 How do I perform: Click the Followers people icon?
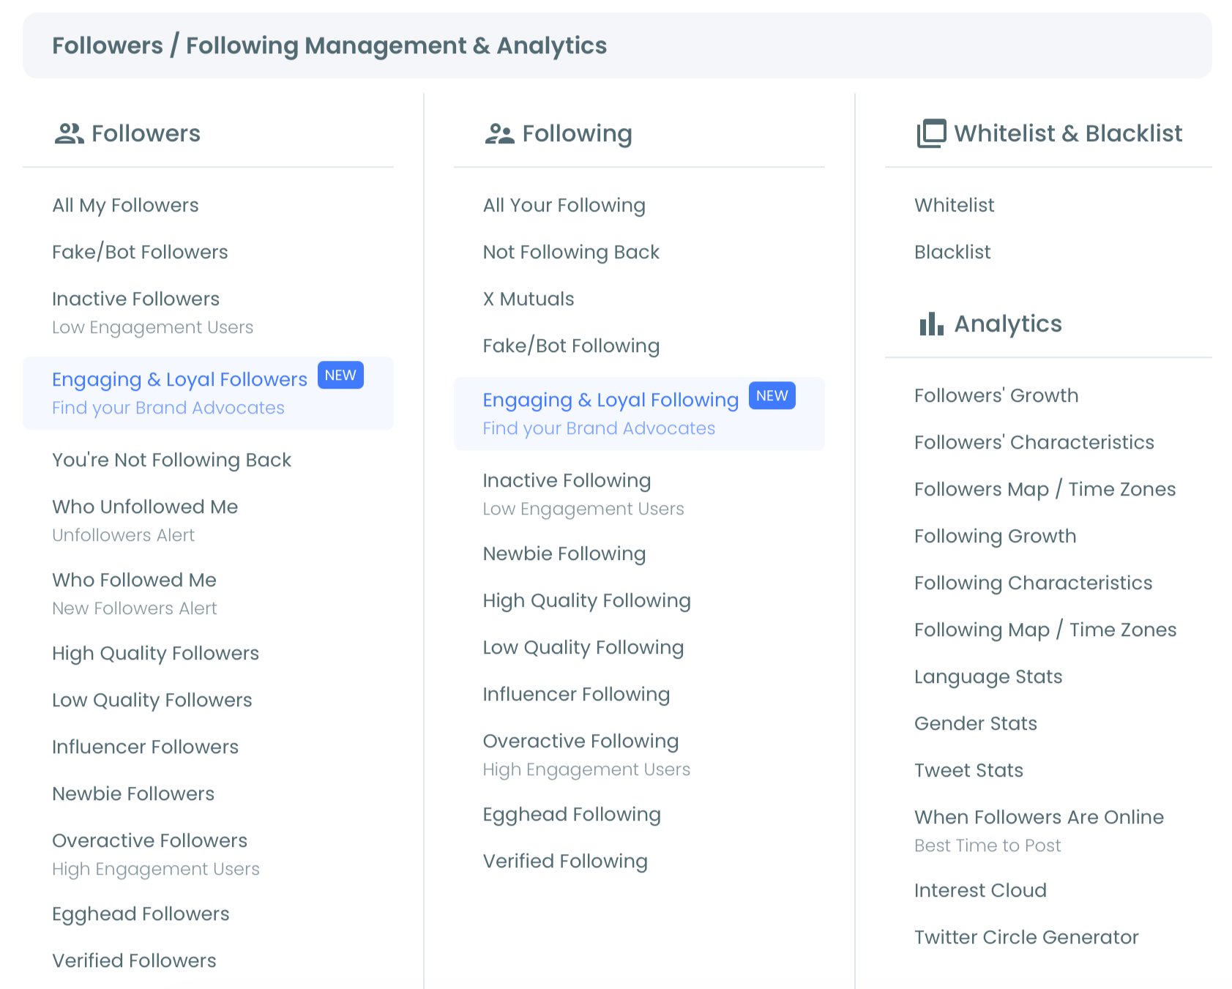point(69,133)
